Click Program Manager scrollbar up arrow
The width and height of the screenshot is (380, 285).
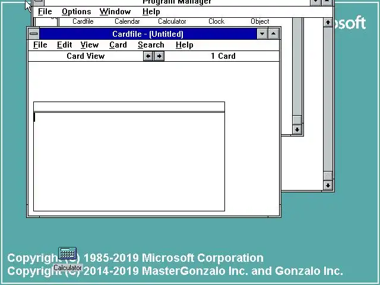pyautogui.click(x=328, y=23)
